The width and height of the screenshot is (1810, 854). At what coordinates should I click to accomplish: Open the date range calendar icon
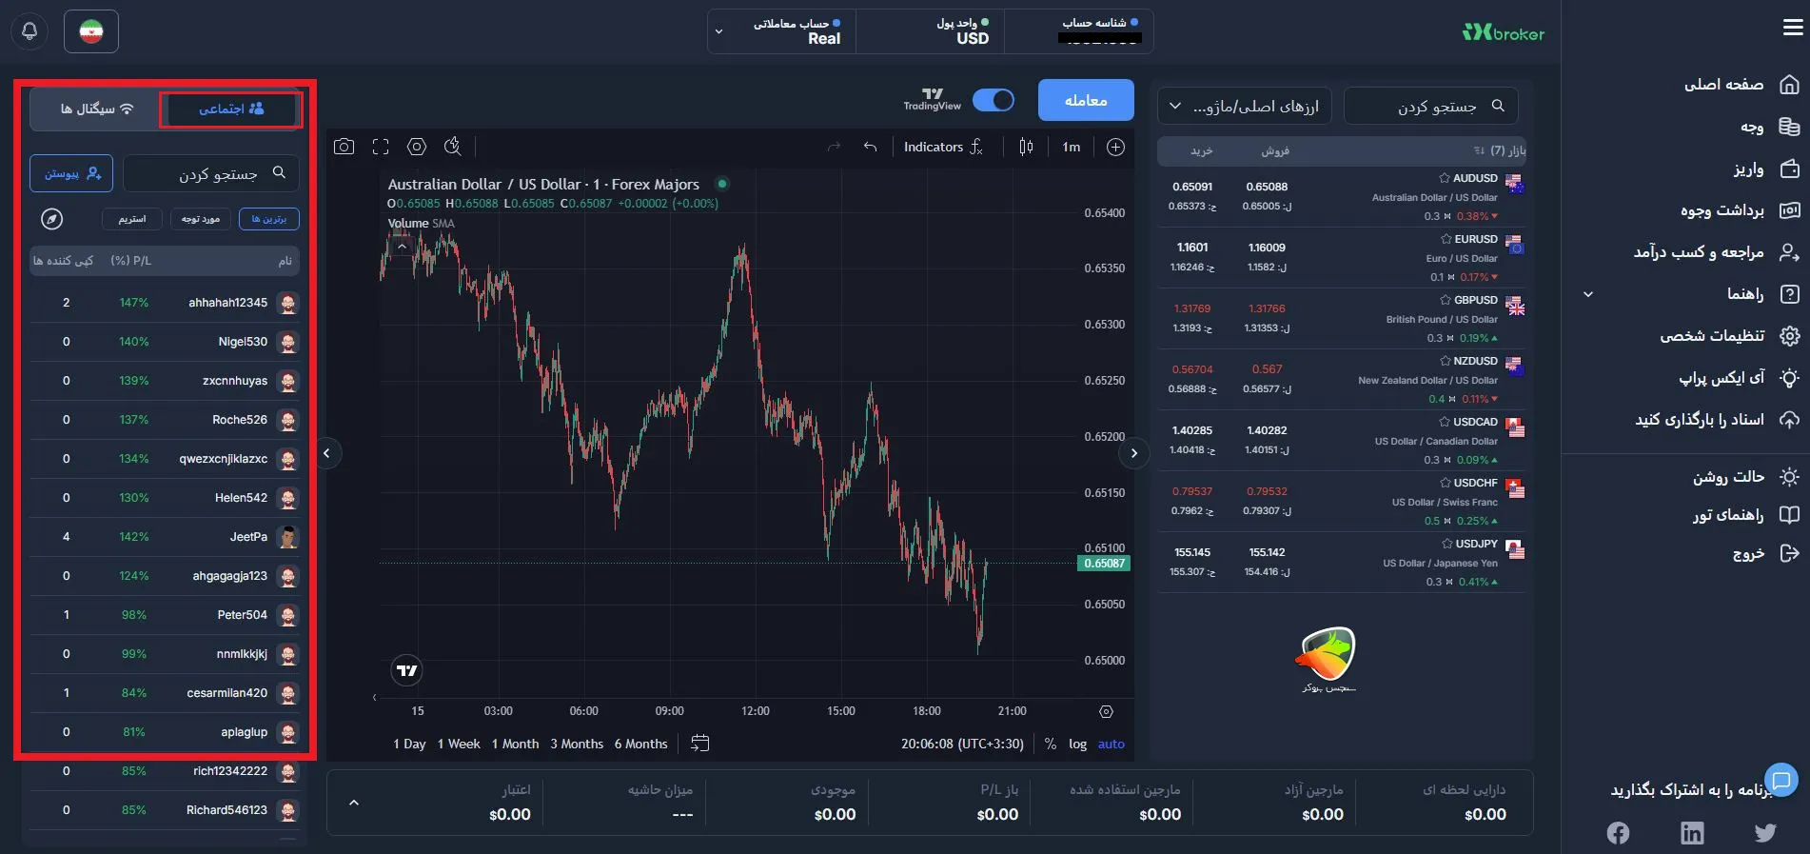(700, 744)
